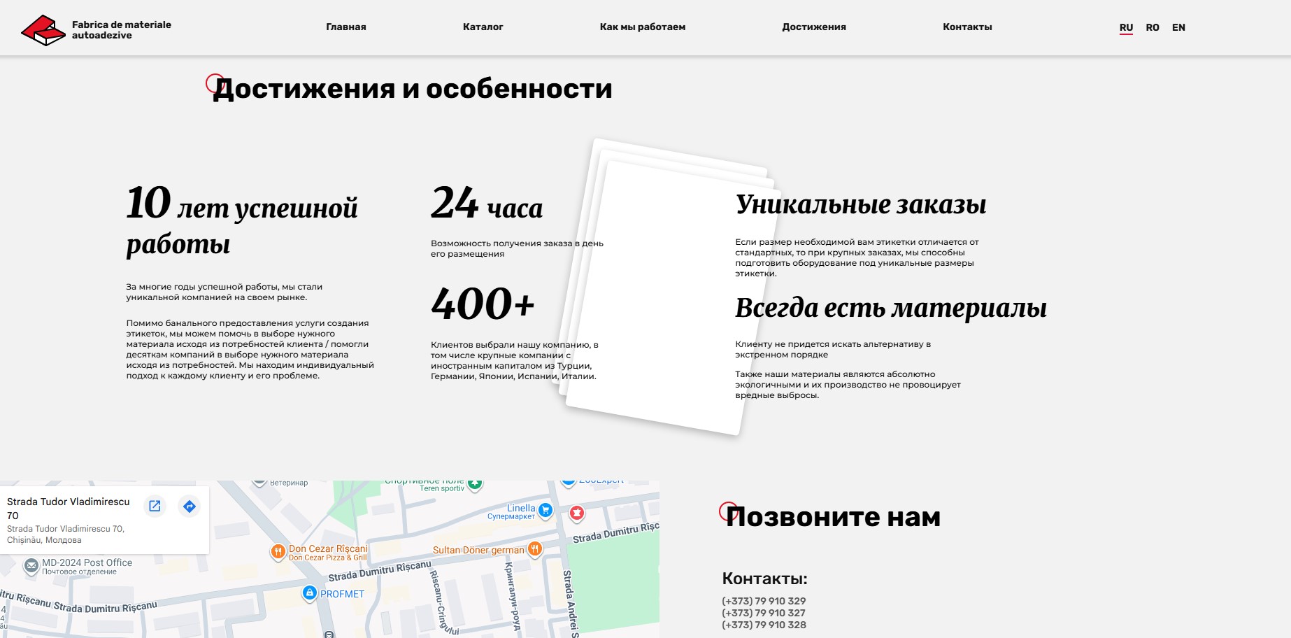This screenshot has height=638, width=1291.
Task: Click the Позвоните нам heading
Action: [x=833, y=517]
